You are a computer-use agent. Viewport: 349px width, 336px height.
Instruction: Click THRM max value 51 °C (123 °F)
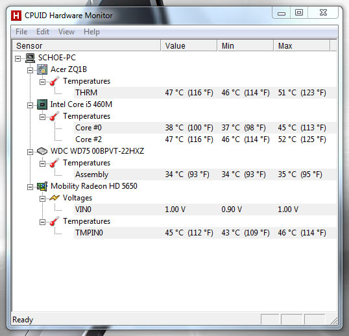[302, 93]
